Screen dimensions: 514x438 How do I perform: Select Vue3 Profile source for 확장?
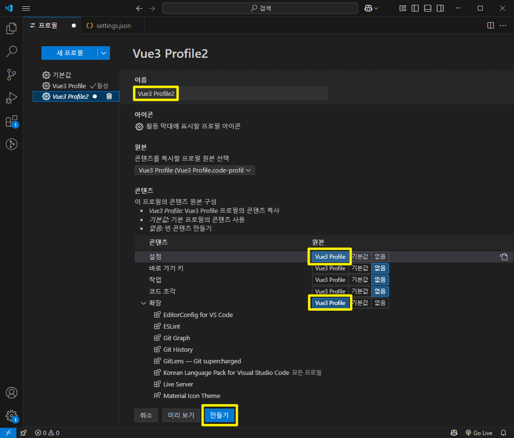[330, 303]
